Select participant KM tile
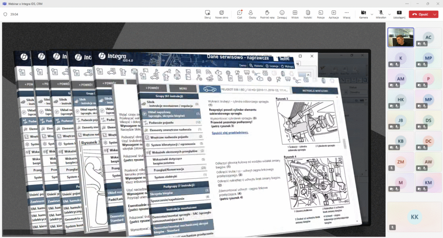Image resolution: width=443 pixels, height=238 pixels. click(428, 183)
